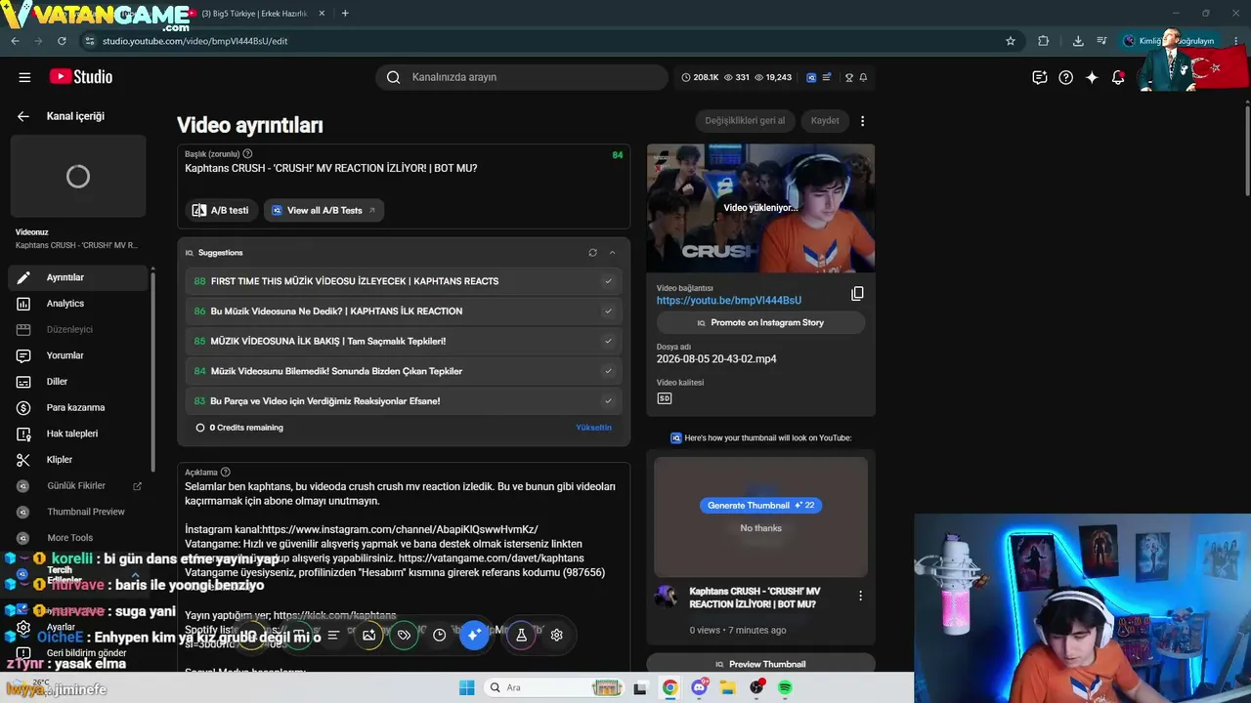Apply suggestion 'Müzik Videosunu Bilemedik!'
1251x703 pixels.
[608, 371]
